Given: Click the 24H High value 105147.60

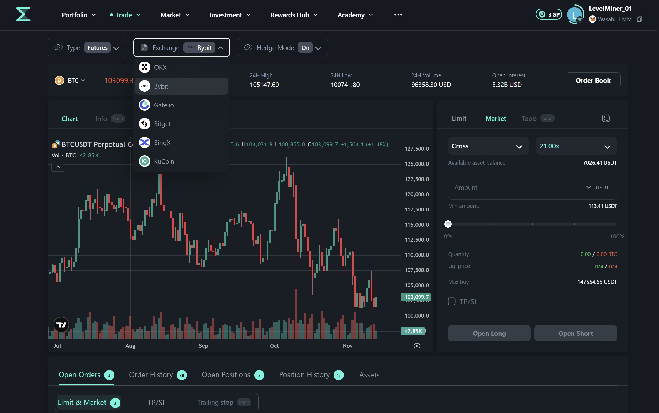Looking at the screenshot, I should (264, 85).
